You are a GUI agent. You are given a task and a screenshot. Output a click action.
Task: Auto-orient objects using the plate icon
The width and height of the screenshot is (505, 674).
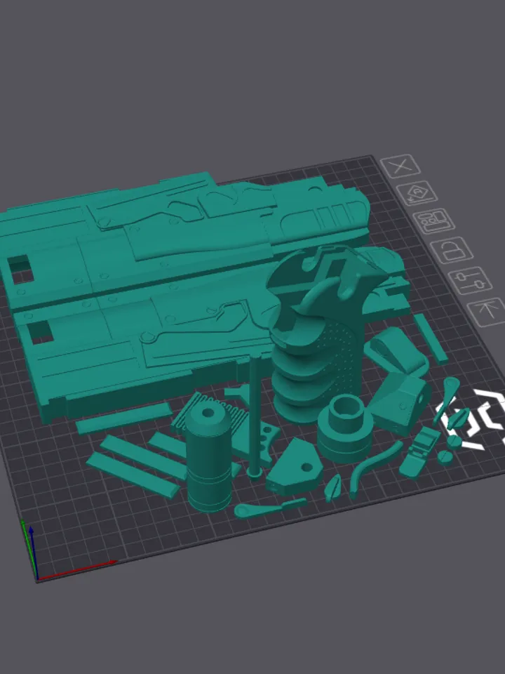pos(414,192)
